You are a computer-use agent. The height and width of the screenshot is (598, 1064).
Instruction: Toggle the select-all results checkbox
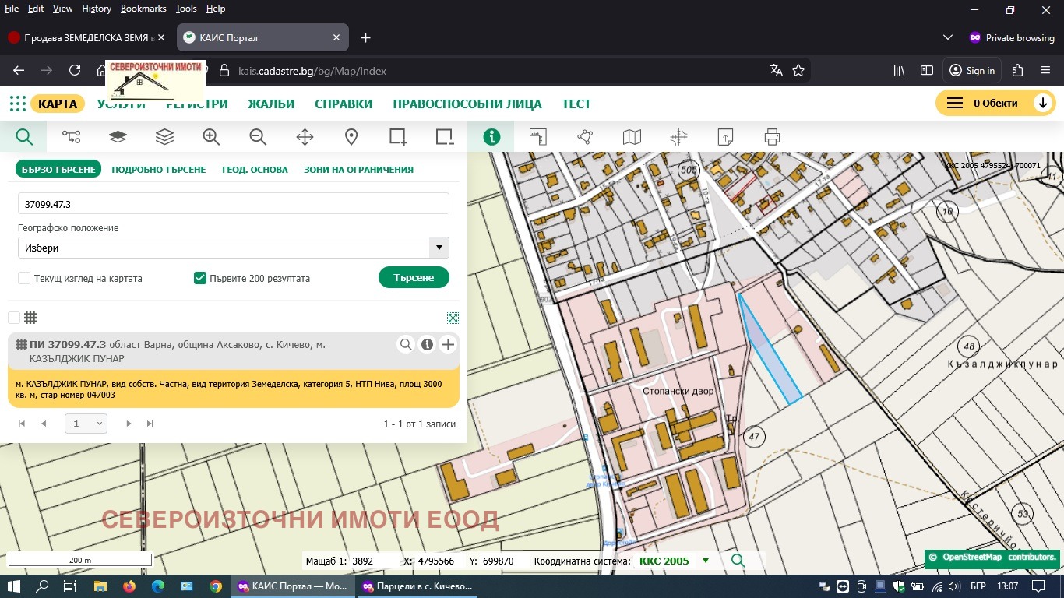[14, 318]
